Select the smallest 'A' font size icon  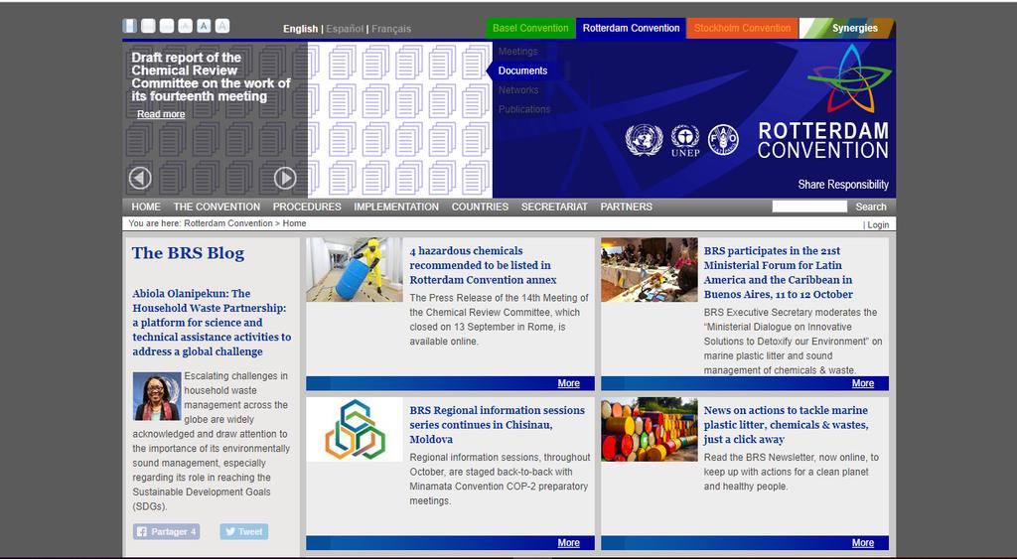click(x=186, y=26)
